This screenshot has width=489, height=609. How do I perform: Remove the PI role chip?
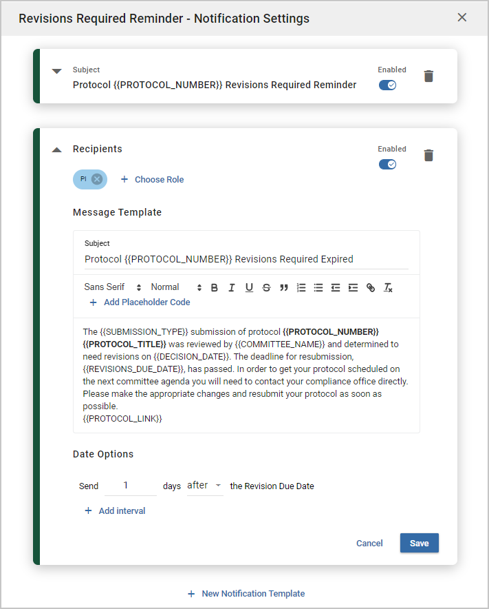click(x=97, y=179)
